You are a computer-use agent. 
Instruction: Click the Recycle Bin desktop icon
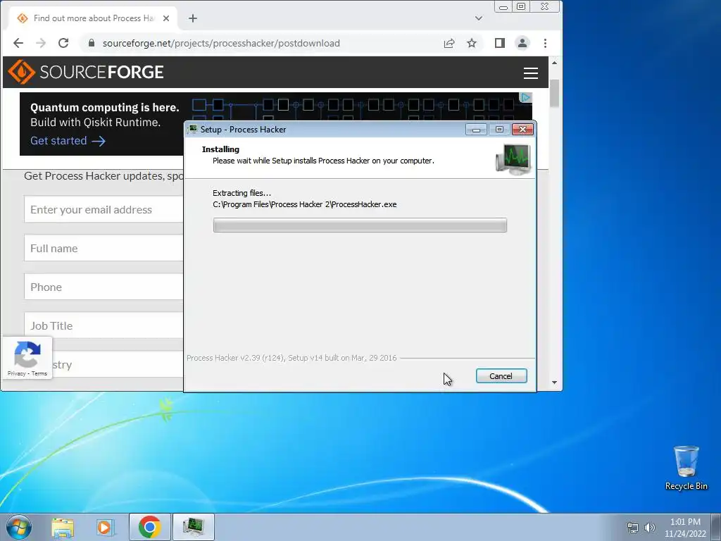coord(686,468)
